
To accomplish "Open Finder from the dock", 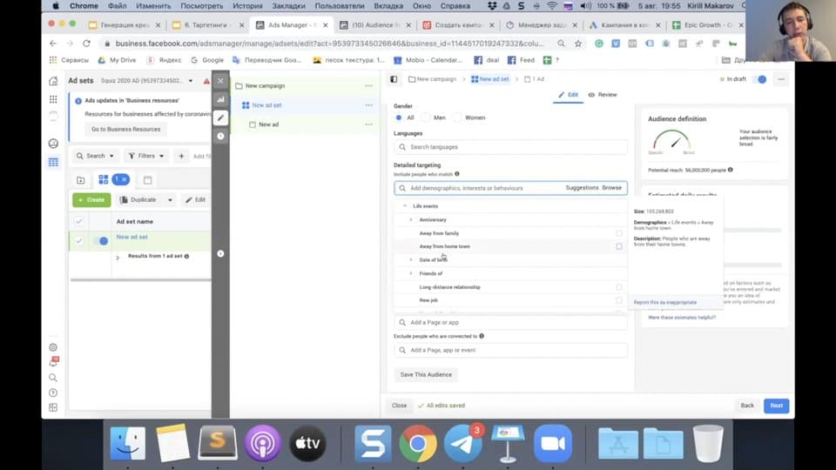I will coord(128,443).
